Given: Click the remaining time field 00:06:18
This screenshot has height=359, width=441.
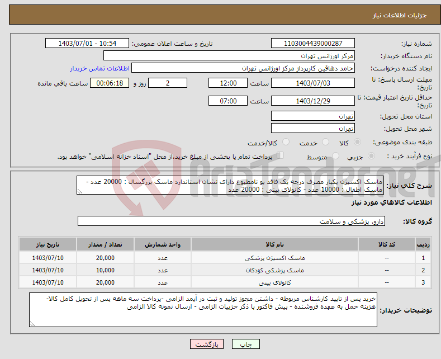Looking at the screenshot, I should coord(110,83).
